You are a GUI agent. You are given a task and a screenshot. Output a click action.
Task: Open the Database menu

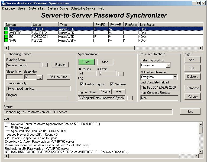[x=8, y=8]
